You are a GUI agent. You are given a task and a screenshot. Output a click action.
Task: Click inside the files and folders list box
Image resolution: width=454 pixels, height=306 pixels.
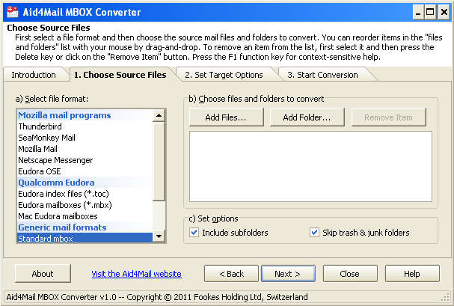pyautogui.click(x=310, y=166)
